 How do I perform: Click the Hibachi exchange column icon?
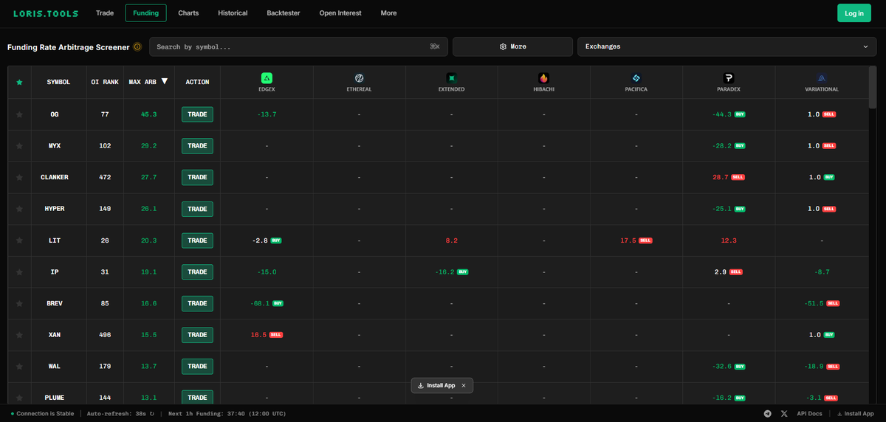[544, 77]
